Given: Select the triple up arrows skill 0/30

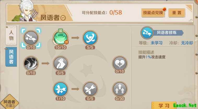Looking at the screenshot, I should [x=120, y=89].
